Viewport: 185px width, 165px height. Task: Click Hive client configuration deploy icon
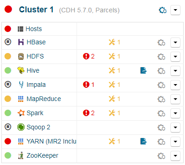[144, 70]
